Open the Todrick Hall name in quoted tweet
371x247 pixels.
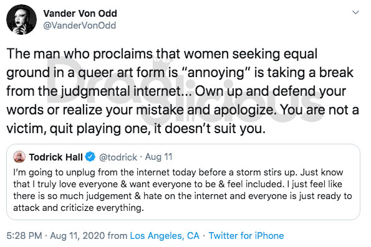[x=56, y=157]
